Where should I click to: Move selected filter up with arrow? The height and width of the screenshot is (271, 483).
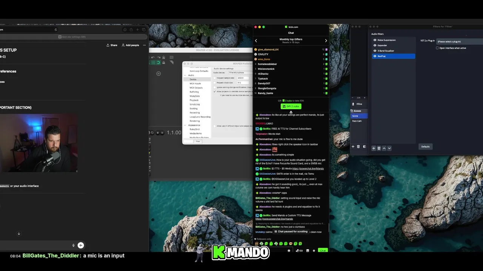coord(384,148)
